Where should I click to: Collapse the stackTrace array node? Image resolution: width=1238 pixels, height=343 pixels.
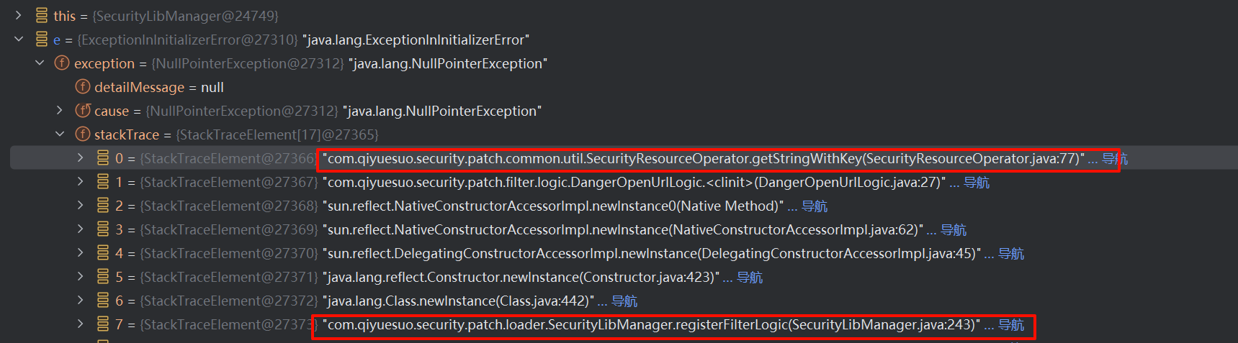(x=60, y=134)
